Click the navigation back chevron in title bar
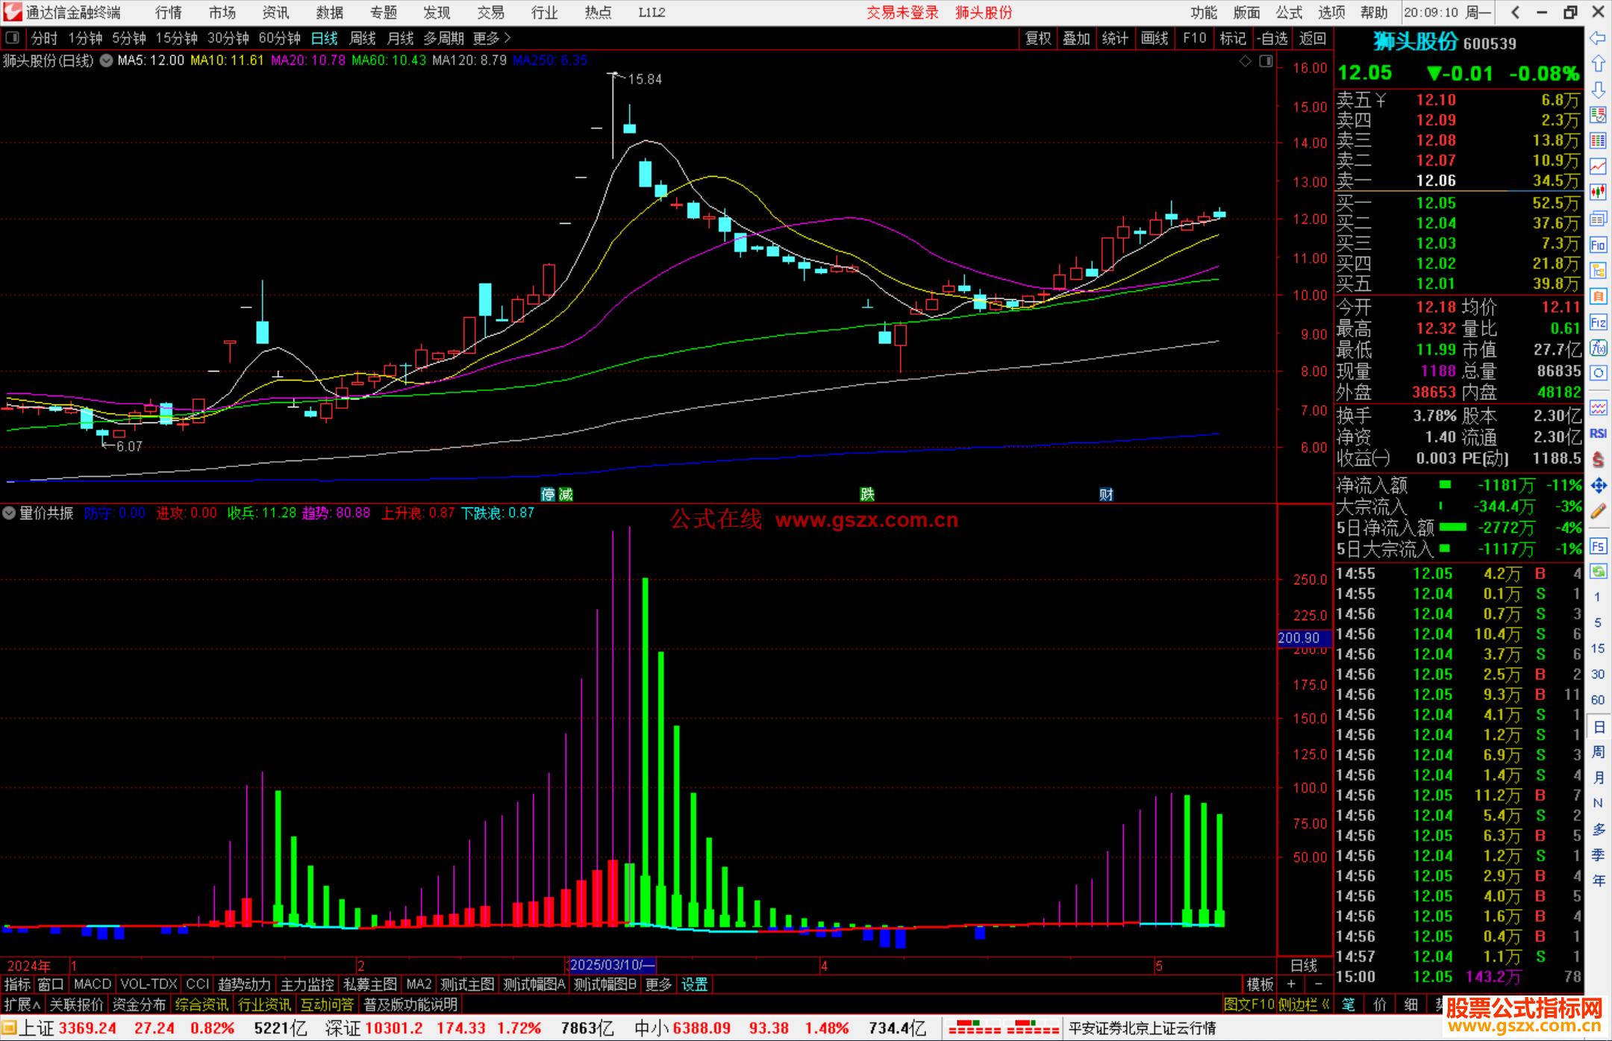This screenshot has width=1612, height=1041. [x=1514, y=13]
